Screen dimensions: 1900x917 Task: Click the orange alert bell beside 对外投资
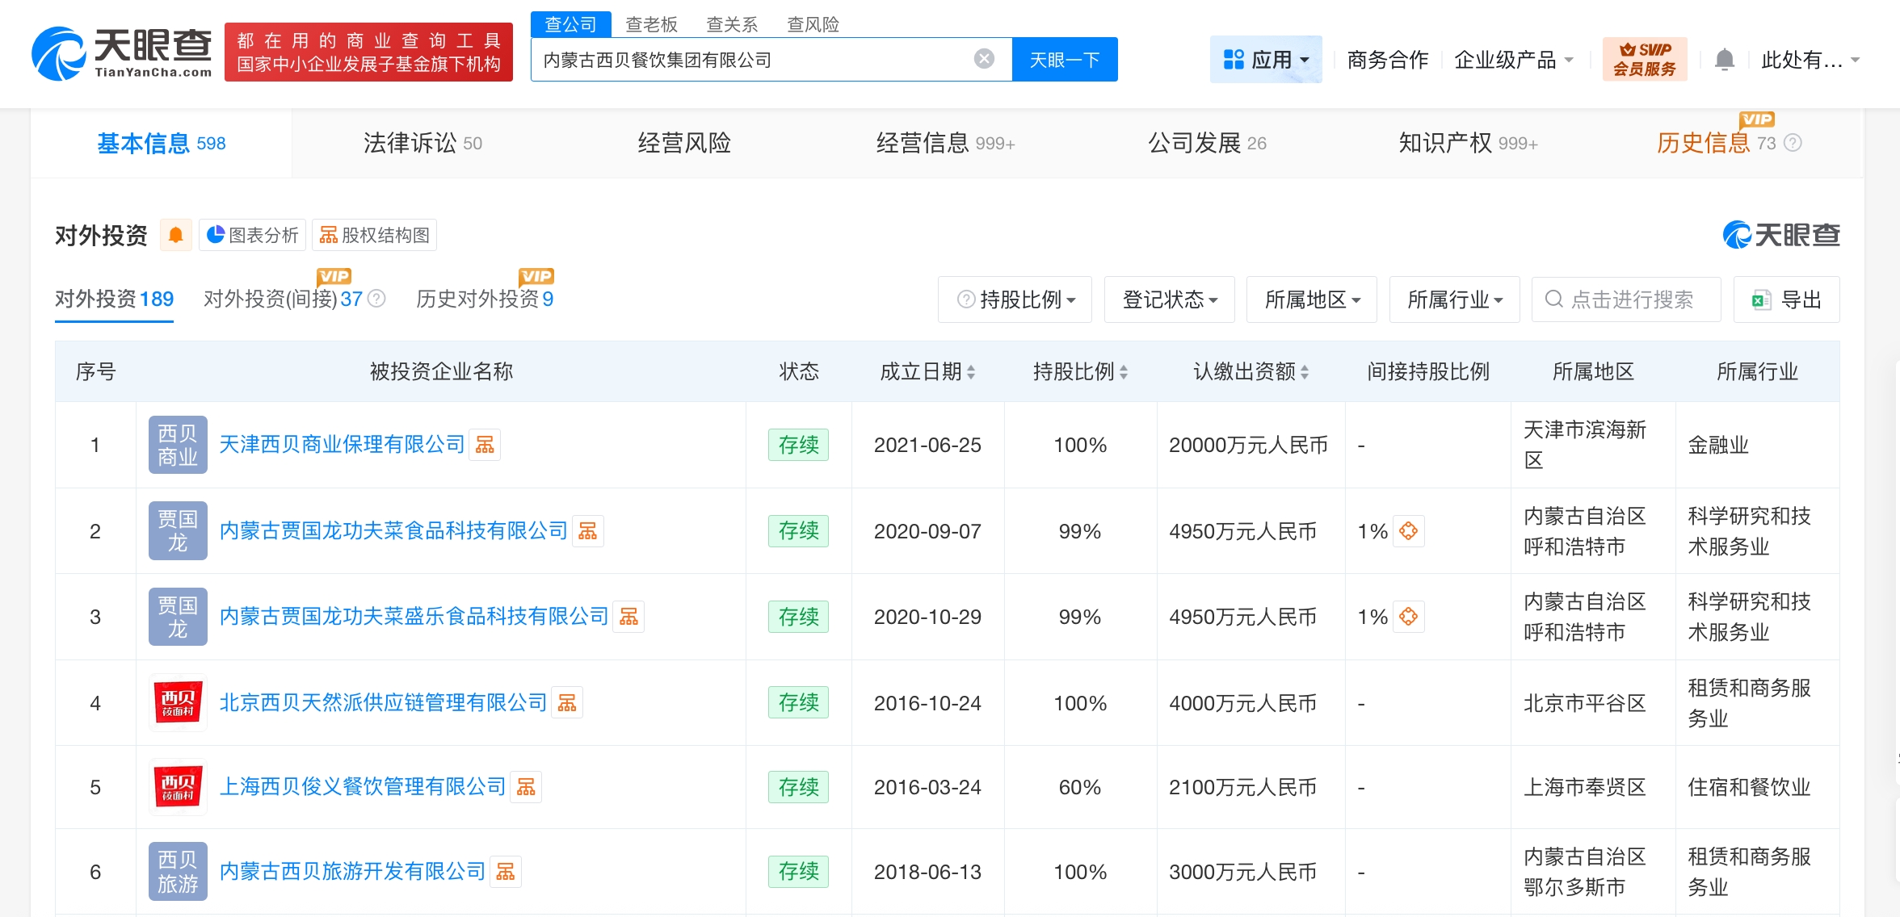pos(175,235)
